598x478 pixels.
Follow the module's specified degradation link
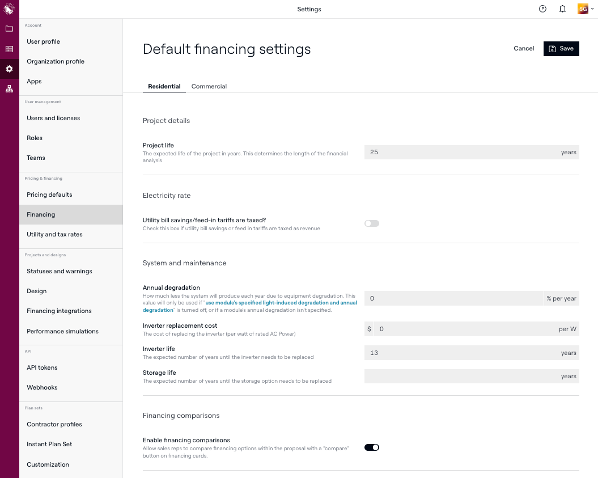coord(281,303)
